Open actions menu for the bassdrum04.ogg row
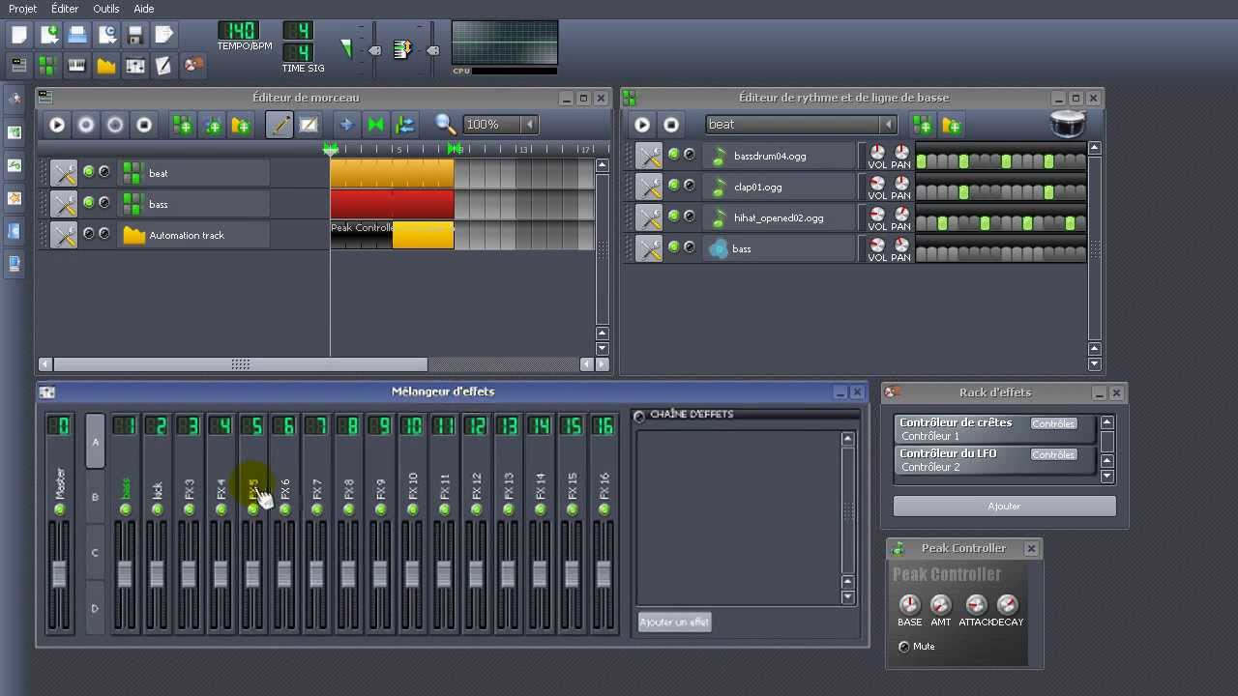This screenshot has height=696, width=1238. point(649,157)
